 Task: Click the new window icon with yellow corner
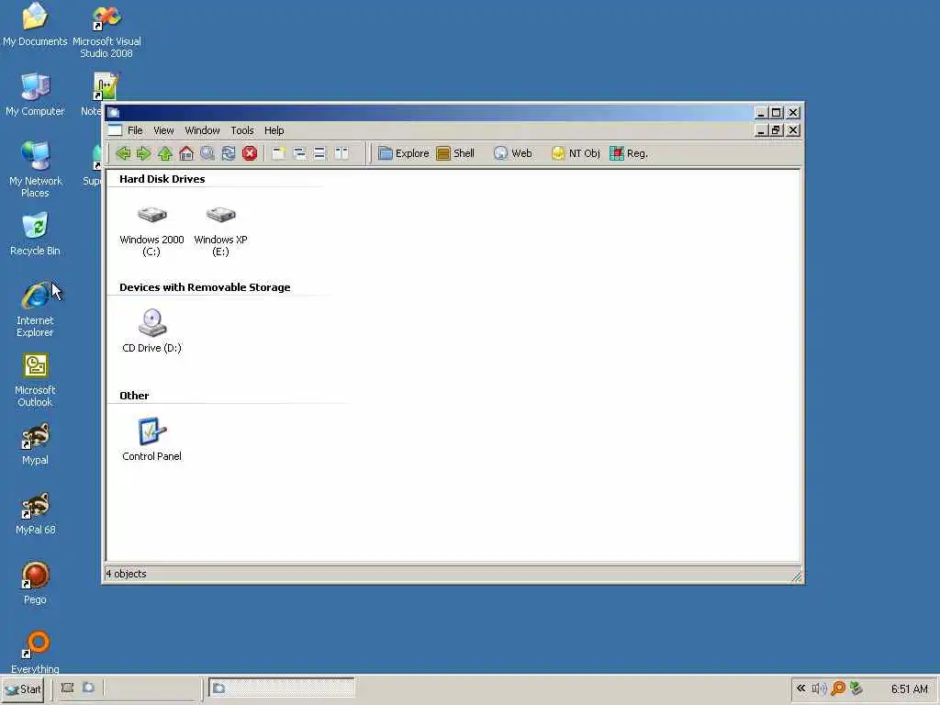(x=278, y=153)
